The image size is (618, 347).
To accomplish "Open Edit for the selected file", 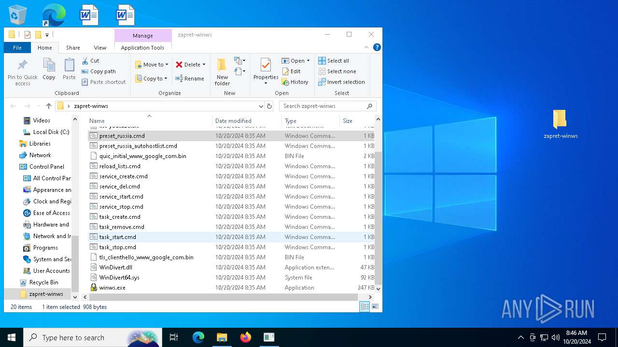I will 292,71.
